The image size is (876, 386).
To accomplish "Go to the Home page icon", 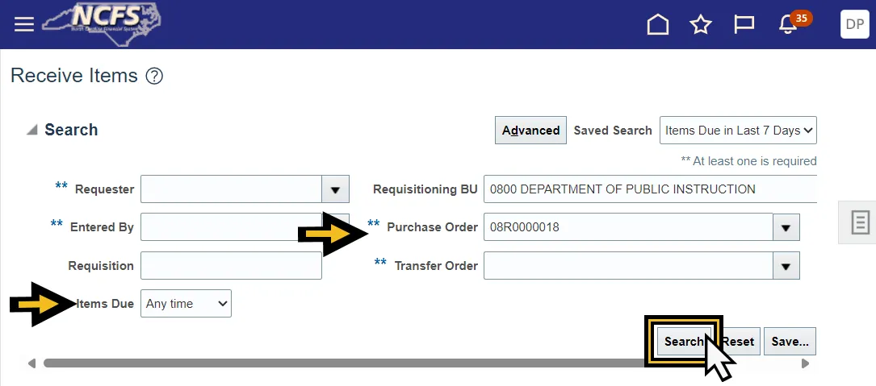I will (x=658, y=25).
